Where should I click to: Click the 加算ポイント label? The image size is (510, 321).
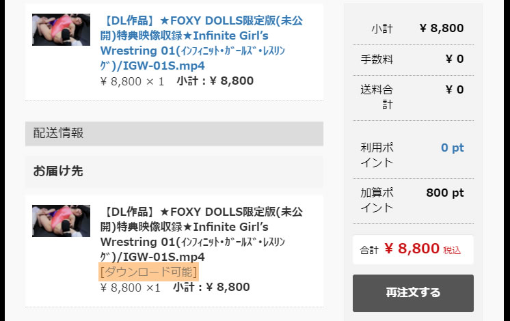(377, 200)
